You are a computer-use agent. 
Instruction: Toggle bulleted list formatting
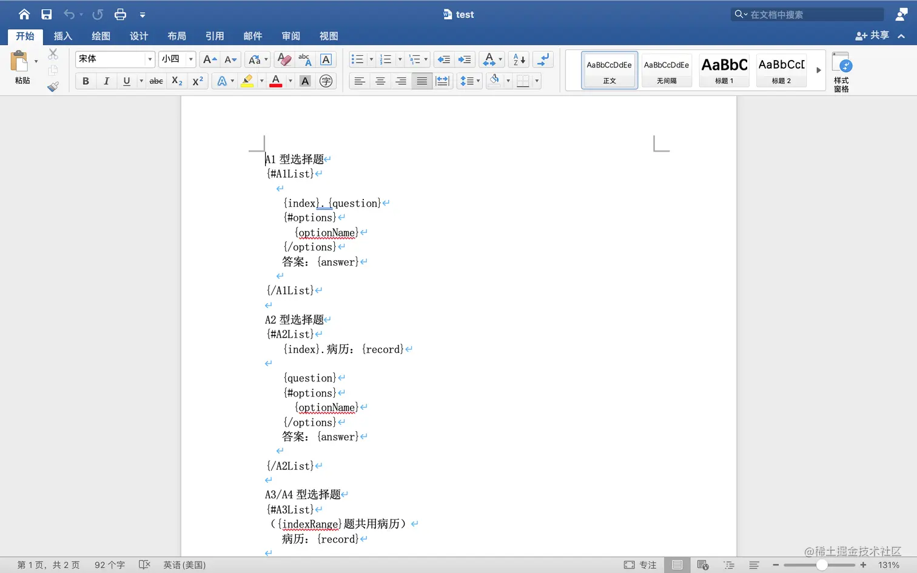click(x=357, y=59)
